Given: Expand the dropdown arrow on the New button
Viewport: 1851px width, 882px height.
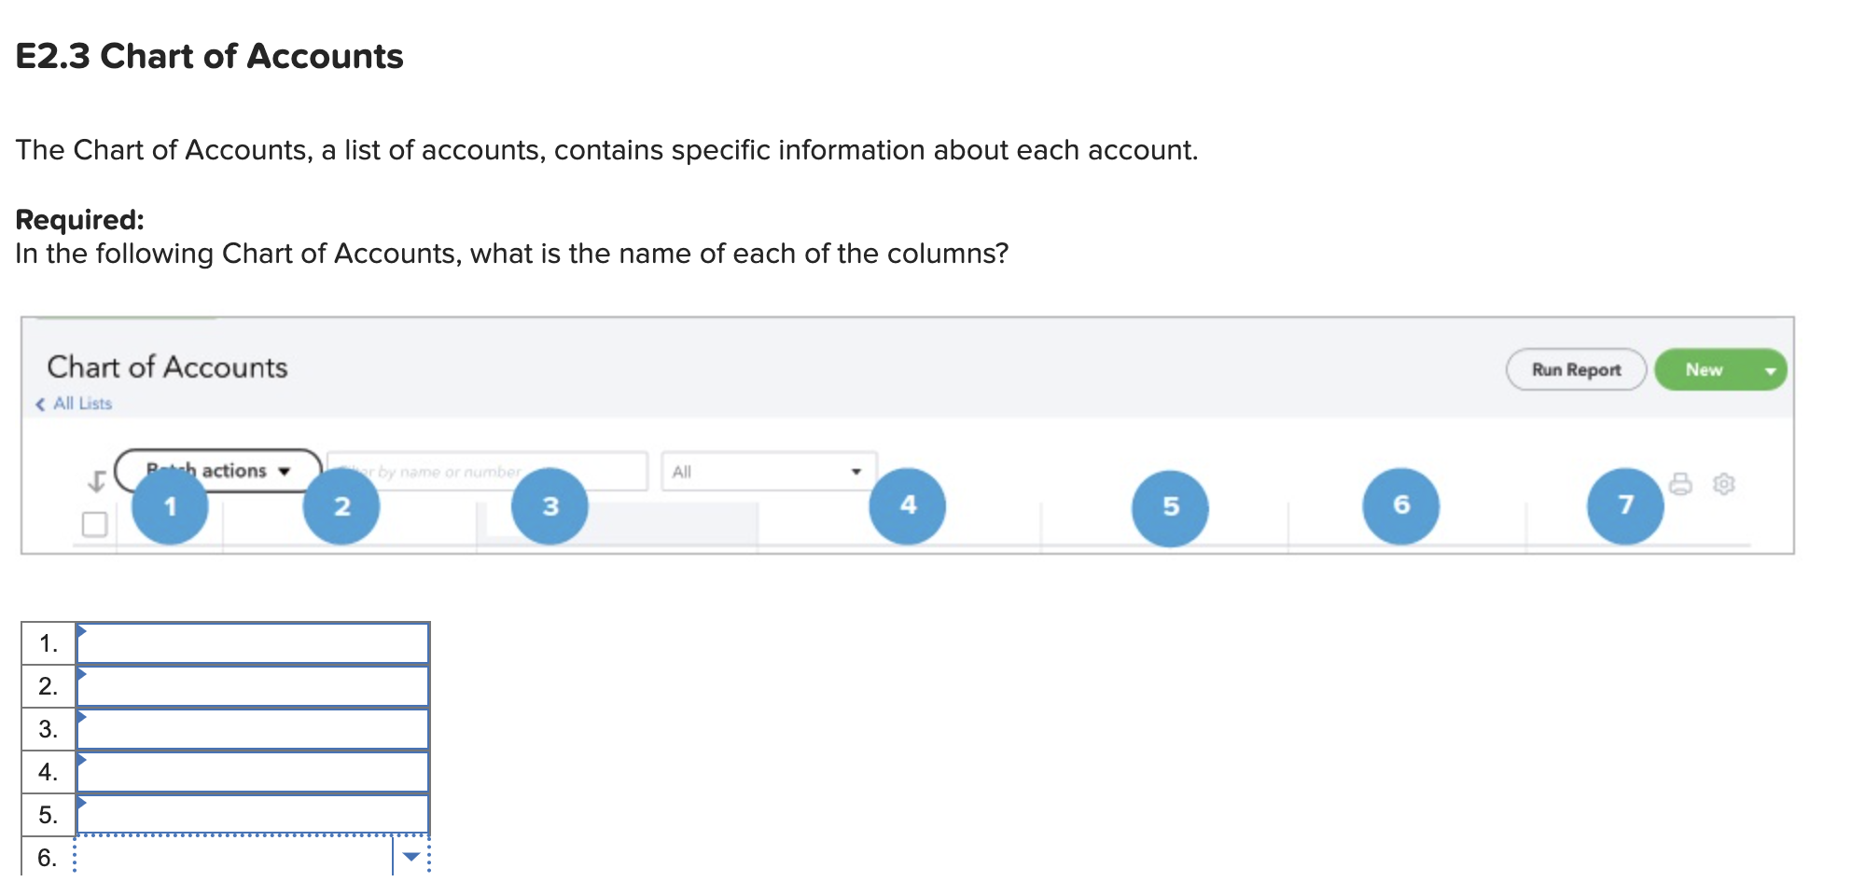Looking at the screenshot, I should 1772,369.
